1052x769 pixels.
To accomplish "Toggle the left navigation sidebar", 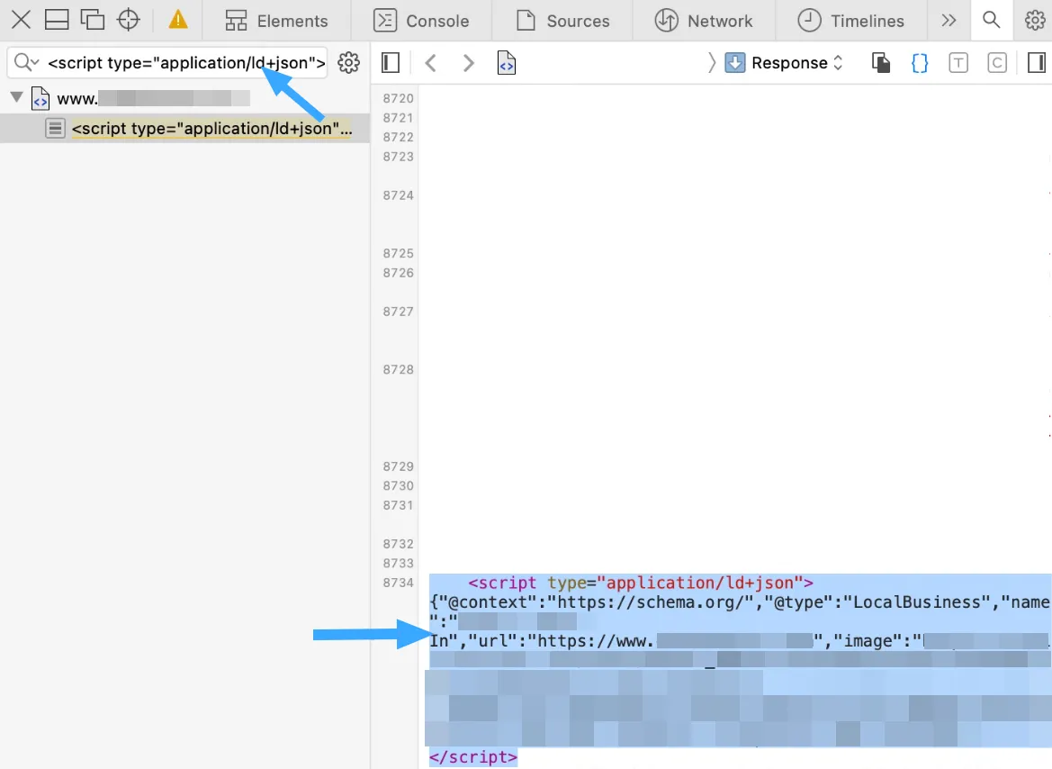I will point(390,63).
